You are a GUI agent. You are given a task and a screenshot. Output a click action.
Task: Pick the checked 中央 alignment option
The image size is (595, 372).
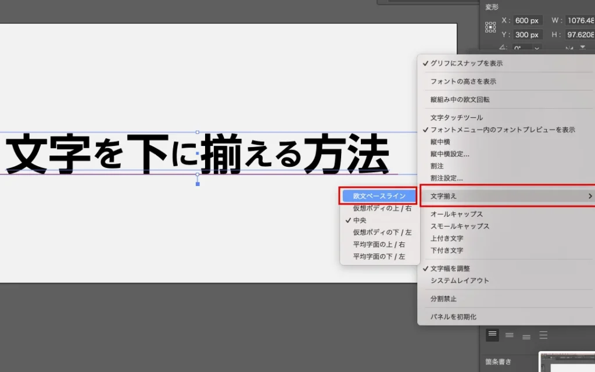tap(360, 220)
